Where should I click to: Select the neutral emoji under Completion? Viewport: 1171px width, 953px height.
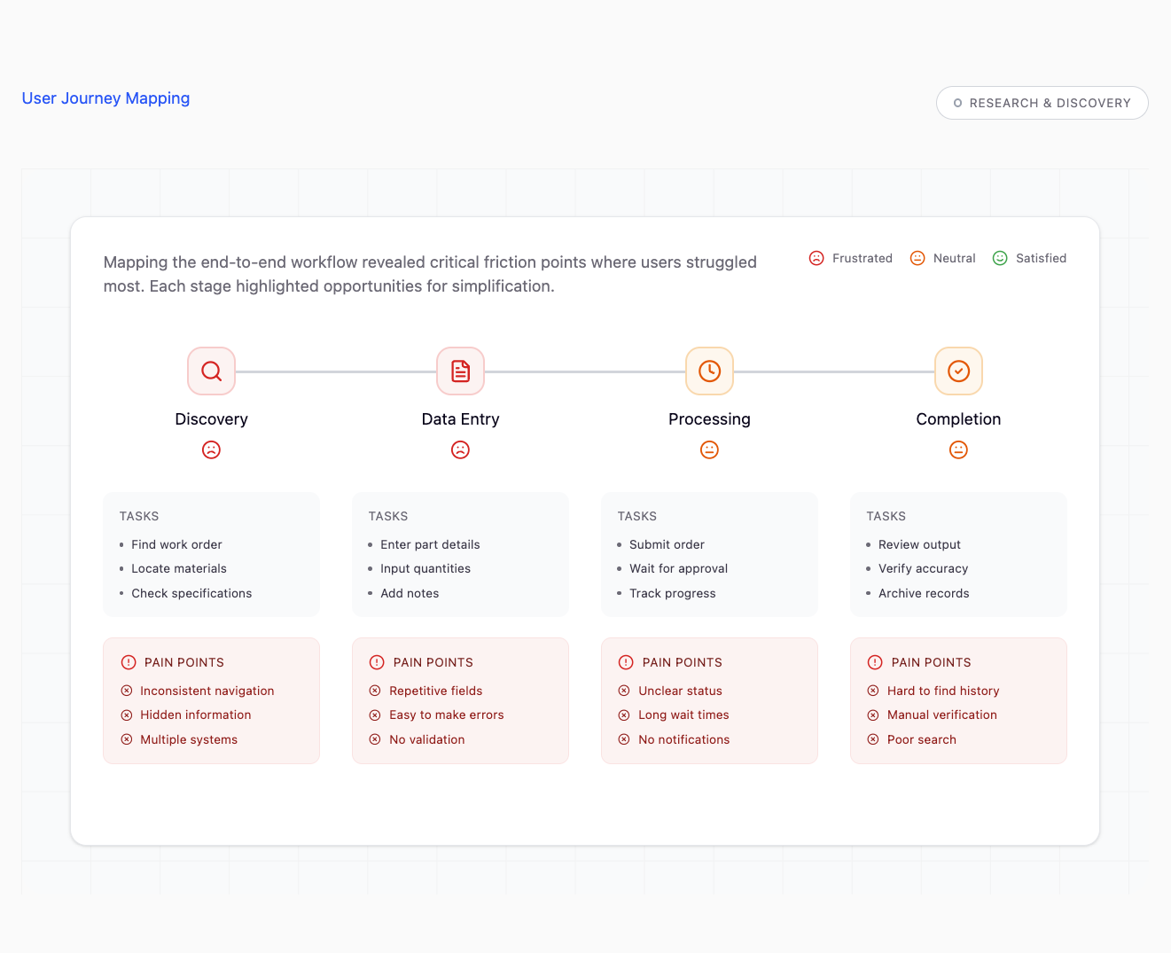(x=958, y=449)
